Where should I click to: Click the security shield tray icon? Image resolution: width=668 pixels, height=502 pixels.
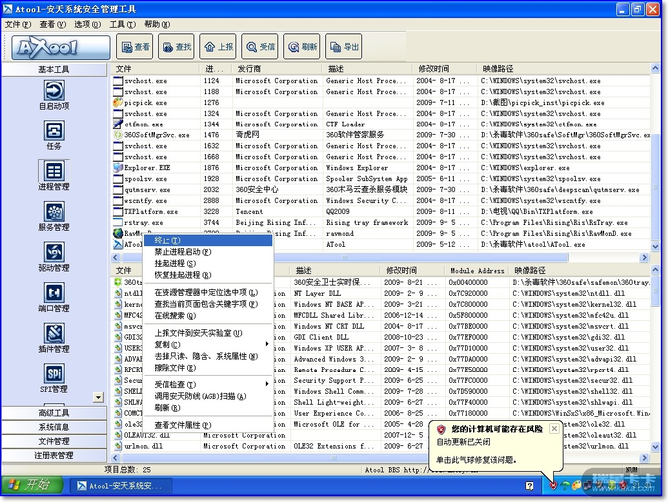[553, 485]
